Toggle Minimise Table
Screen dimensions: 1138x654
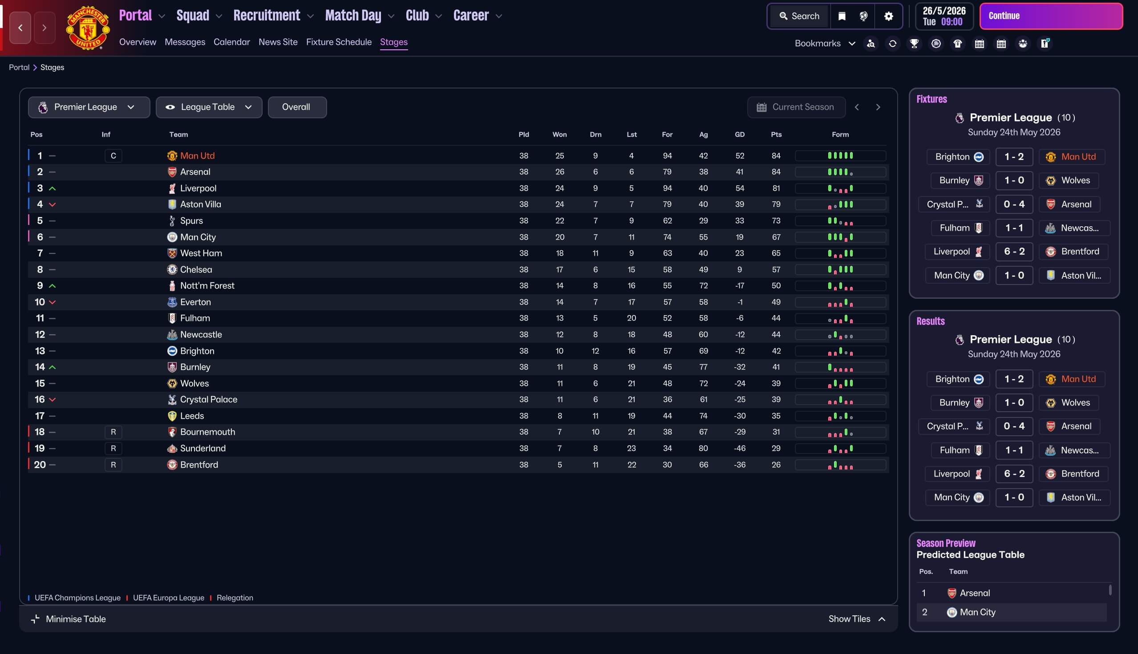[x=69, y=619]
